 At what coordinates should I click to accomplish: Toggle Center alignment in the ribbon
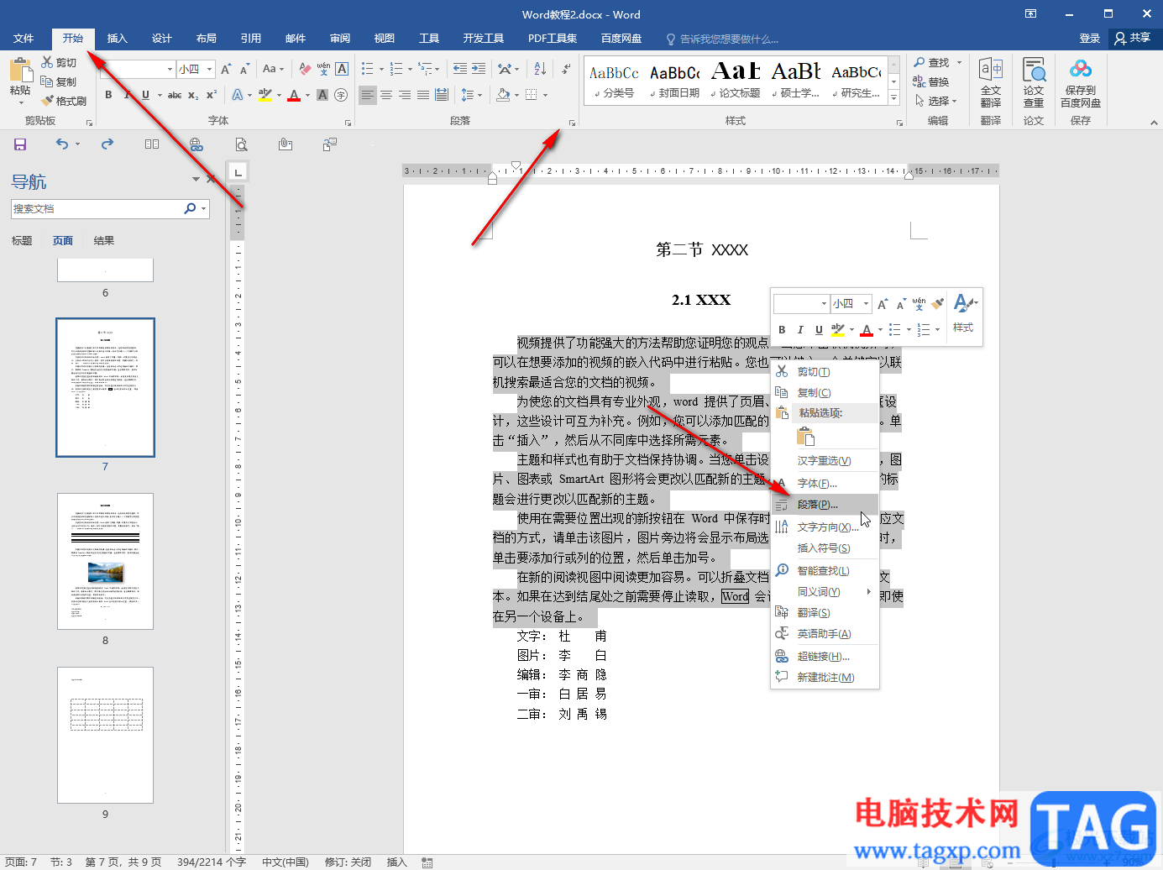pos(386,95)
